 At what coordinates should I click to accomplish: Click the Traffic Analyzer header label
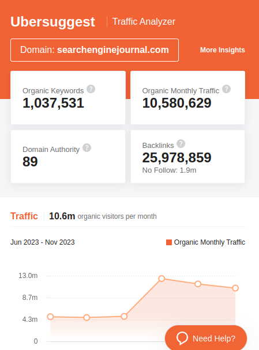144,22
